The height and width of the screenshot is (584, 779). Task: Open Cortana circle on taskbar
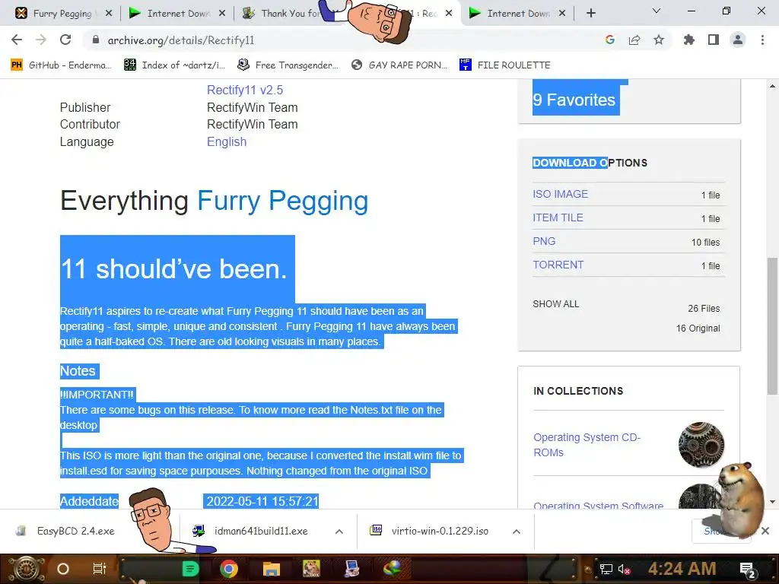63,569
